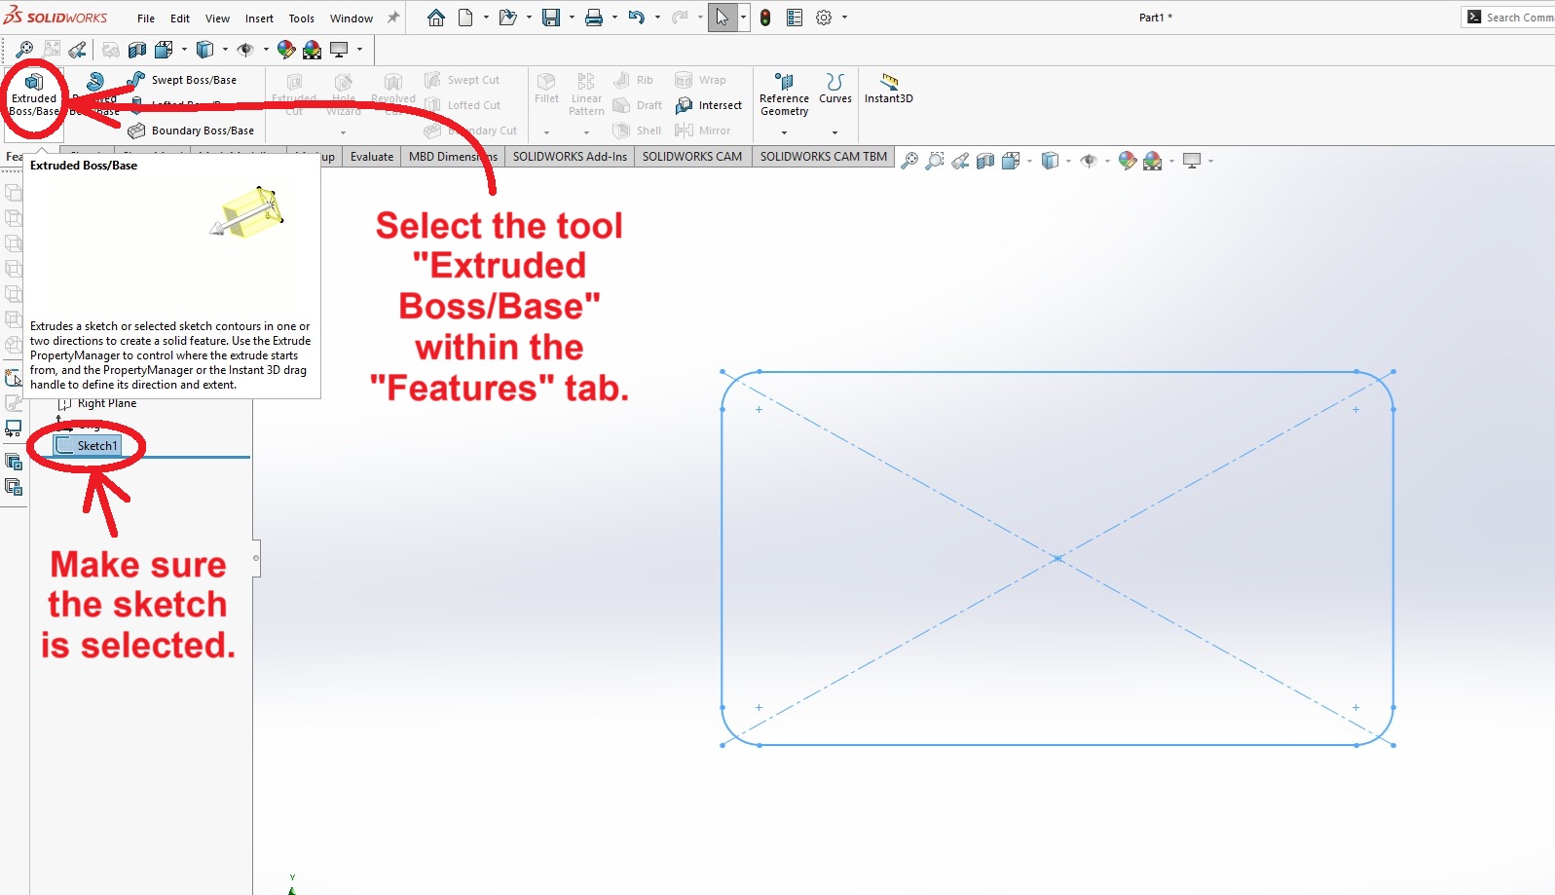Open the Curves dropdown arrow
This screenshot has width=1555, height=895.
click(x=834, y=132)
